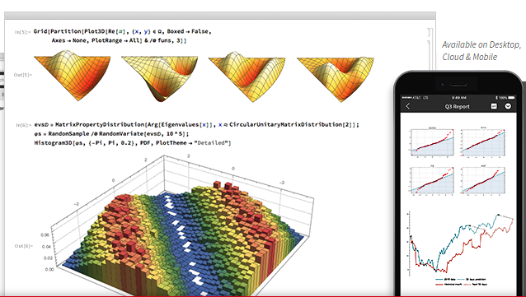This screenshot has height=297, width=526.
Task: Place cursor in the Grid[Partition[Plot3D input line
Action: tap(123, 31)
